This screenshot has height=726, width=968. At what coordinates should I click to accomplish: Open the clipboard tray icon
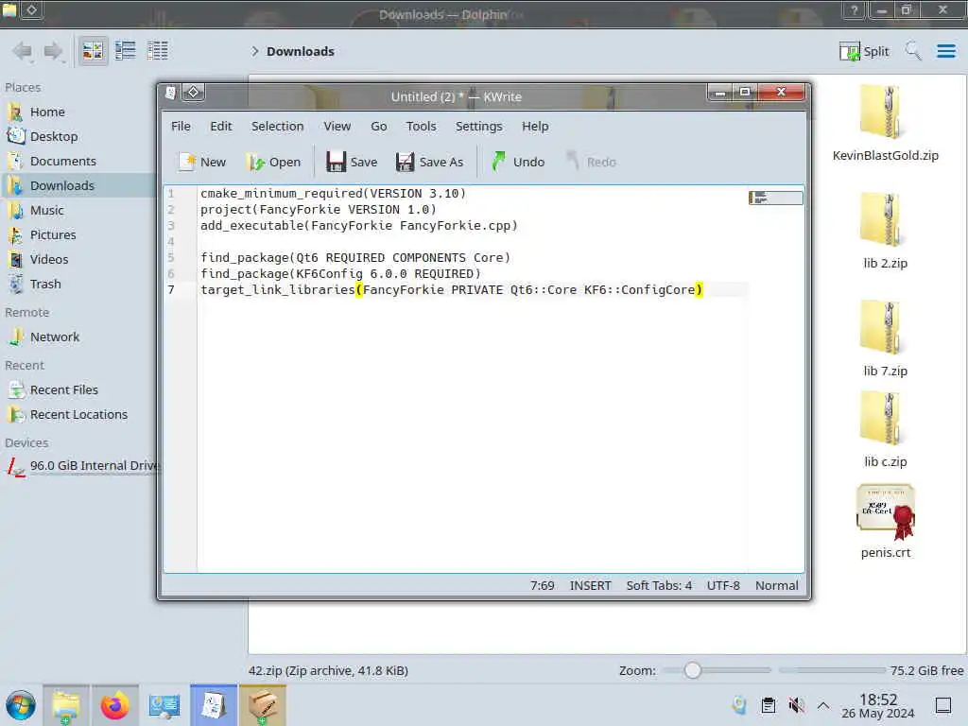pos(768,705)
